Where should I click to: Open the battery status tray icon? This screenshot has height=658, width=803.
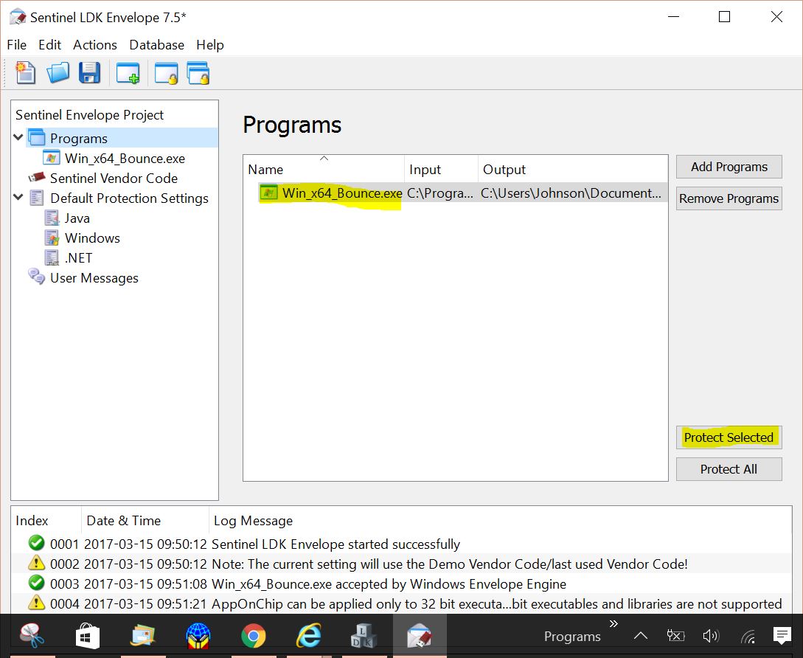pos(675,636)
